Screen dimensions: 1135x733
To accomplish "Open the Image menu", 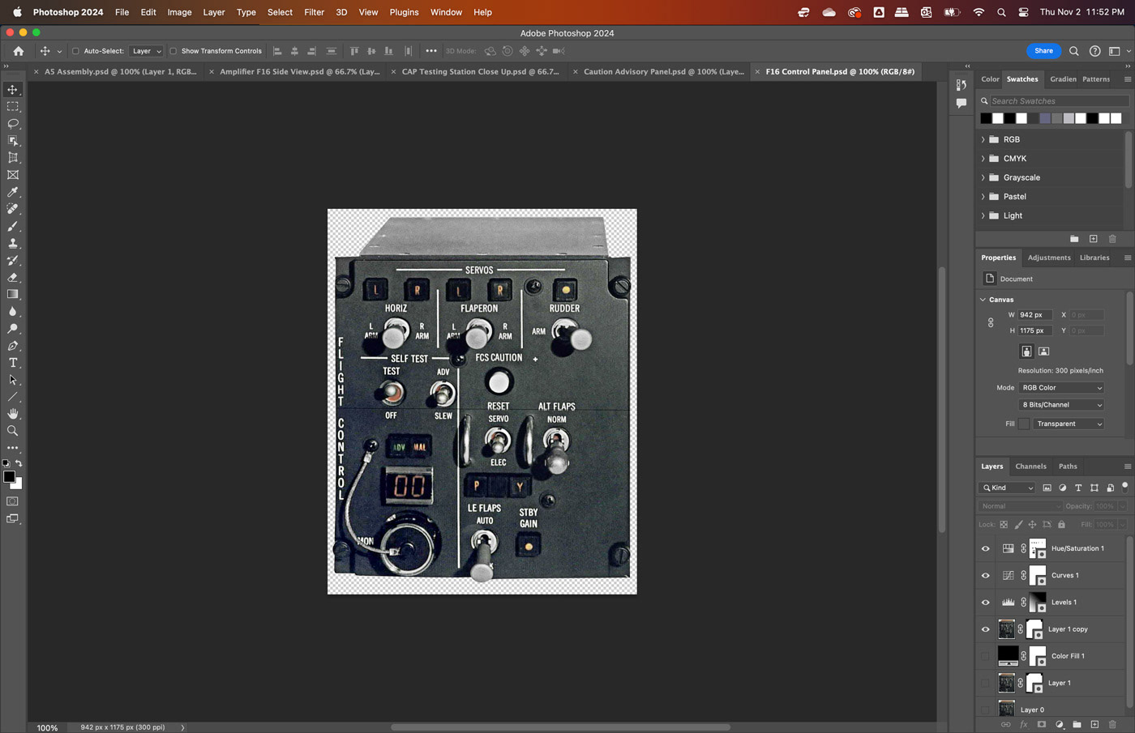I will tap(179, 12).
